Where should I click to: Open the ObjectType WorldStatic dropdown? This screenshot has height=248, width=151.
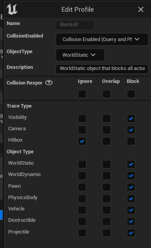[x=80, y=55]
